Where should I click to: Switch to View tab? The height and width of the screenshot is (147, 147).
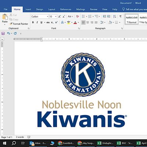point(105,9)
